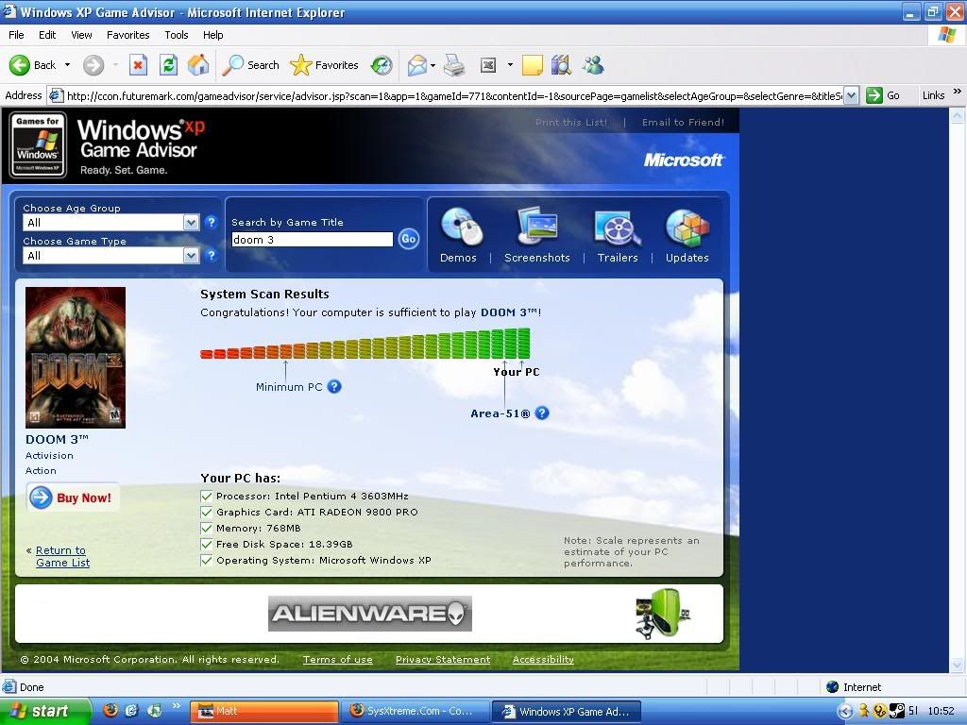Open the Tools menu
967x725 pixels.
177,35
